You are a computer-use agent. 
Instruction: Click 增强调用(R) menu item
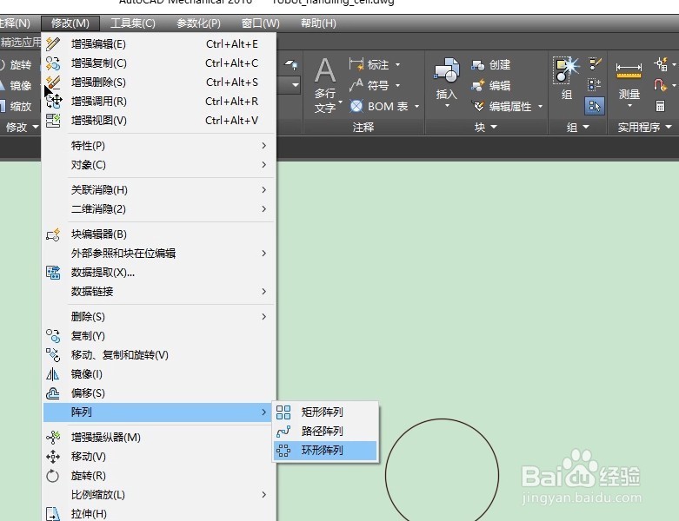159,102
